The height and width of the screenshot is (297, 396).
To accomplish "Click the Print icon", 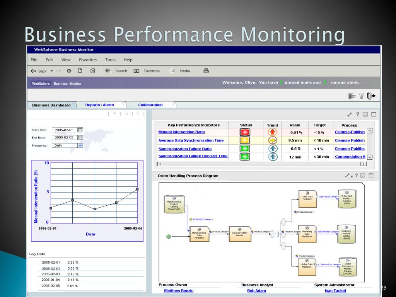I will (x=206, y=70).
